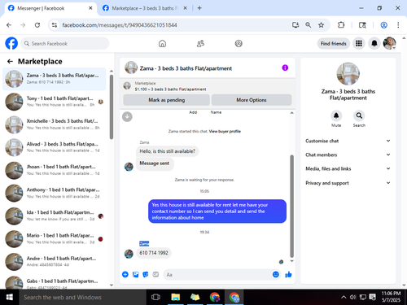Show hidden system tray icons chevron
The height and width of the screenshot is (305, 407).
click(344, 297)
